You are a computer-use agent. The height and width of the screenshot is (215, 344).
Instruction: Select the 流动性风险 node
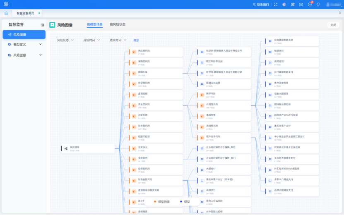224,127
